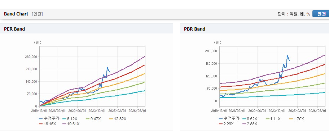Click the (원) unit label above PER chart
This screenshot has height=131, width=329.
(x=38, y=42)
